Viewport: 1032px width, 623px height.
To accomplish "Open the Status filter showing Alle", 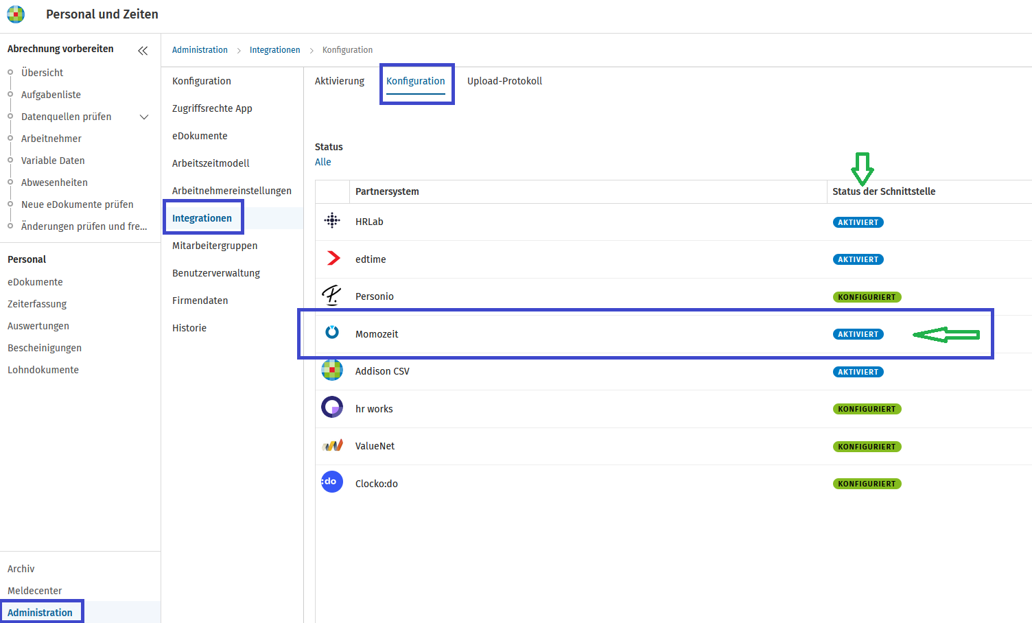I will (x=322, y=162).
